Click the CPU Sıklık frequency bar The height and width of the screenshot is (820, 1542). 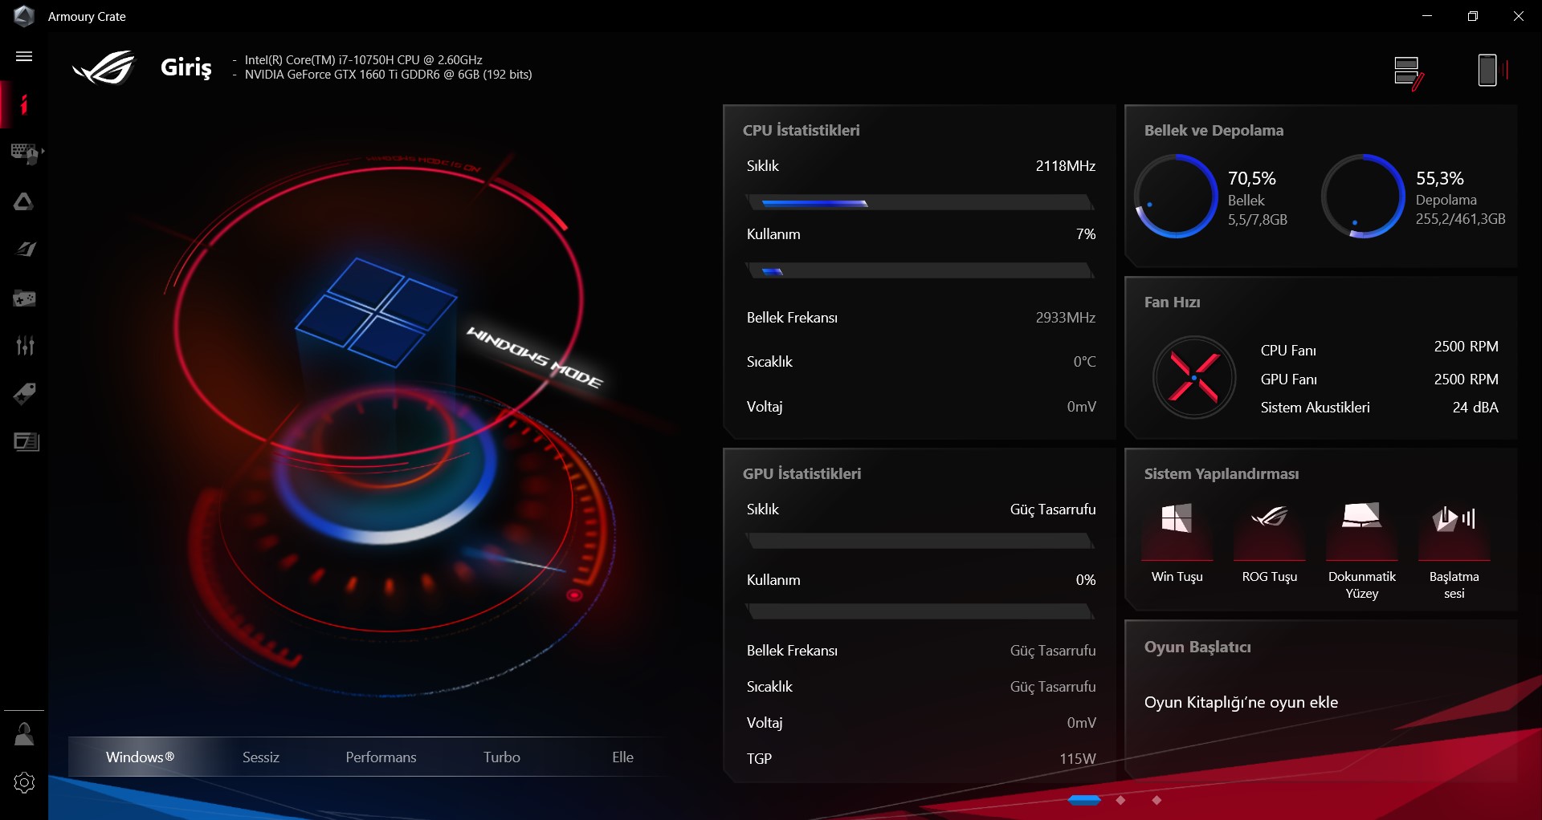920,203
